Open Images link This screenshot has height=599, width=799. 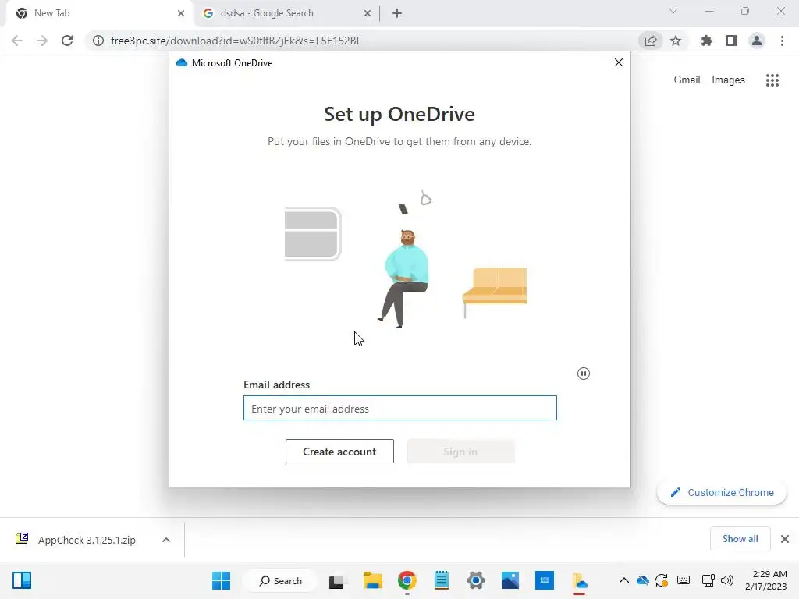728,80
